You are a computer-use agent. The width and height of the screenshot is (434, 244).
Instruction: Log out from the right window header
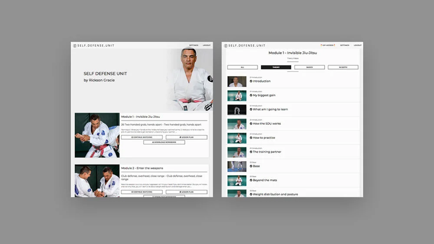pyautogui.click(x=358, y=46)
